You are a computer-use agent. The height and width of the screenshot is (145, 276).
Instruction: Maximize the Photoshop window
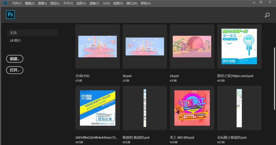[261, 2]
